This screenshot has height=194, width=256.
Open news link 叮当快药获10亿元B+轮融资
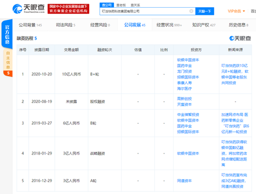click(x=235, y=74)
